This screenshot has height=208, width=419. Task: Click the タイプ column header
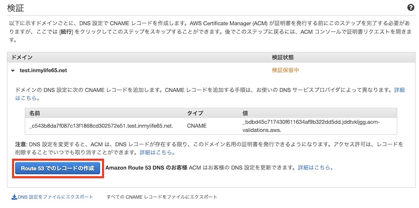click(x=195, y=113)
